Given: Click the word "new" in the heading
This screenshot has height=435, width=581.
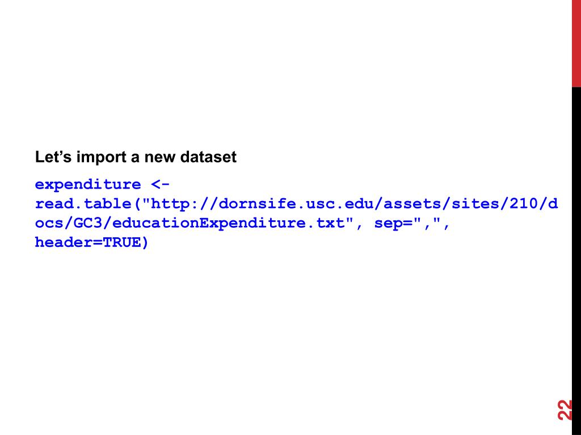Looking at the screenshot, I should [161, 157].
